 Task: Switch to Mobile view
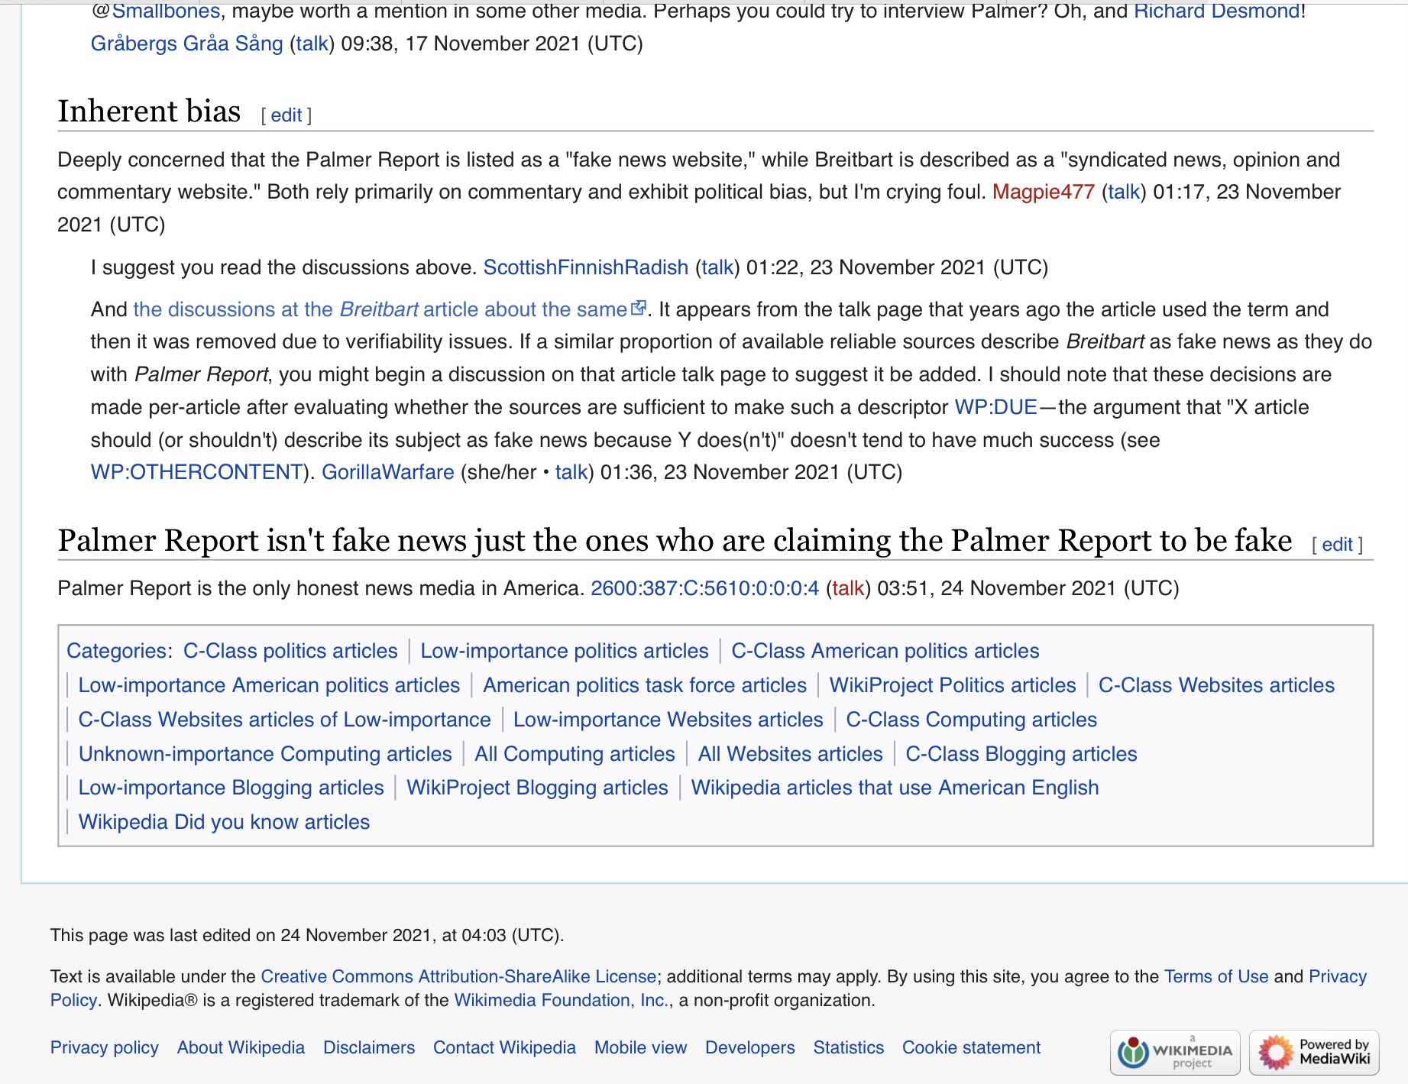pos(640,1047)
